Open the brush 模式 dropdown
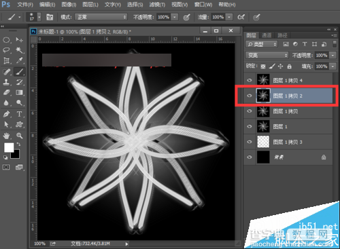This screenshot has width=340, height=249. pyautogui.click(x=101, y=17)
